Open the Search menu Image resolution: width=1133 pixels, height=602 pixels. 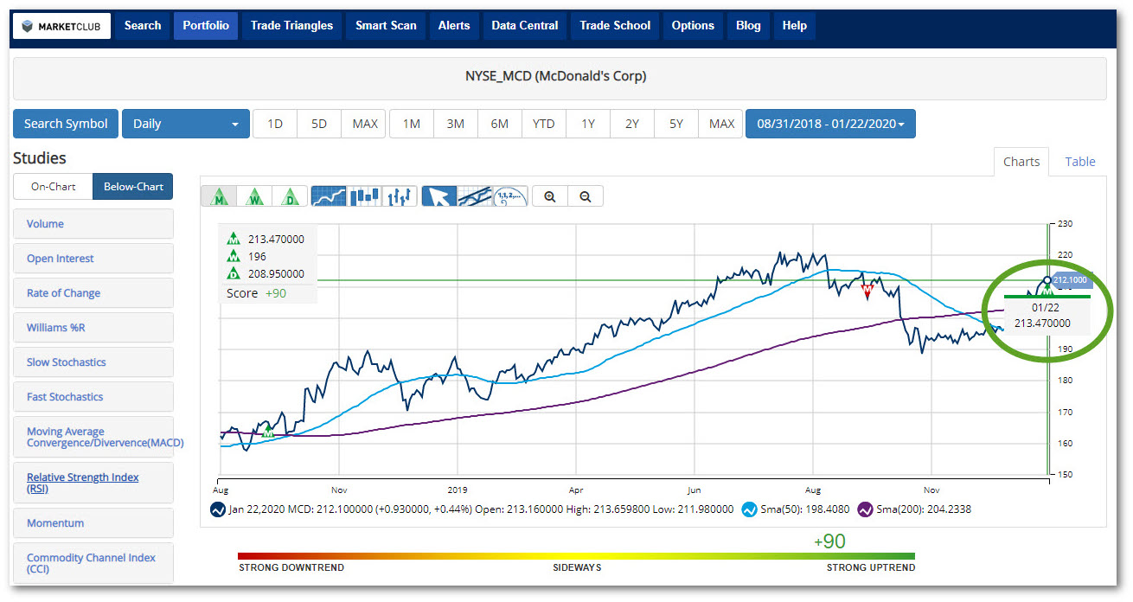tap(143, 26)
